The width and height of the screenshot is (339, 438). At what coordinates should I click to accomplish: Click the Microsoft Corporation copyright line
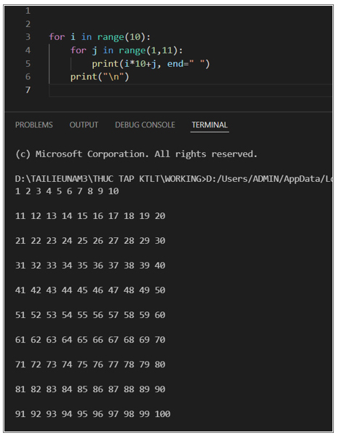click(x=136, y=154)
